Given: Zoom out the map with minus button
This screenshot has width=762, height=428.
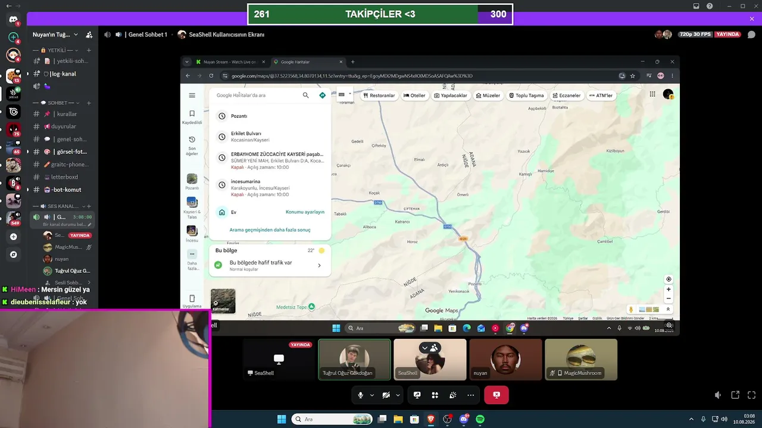Looking at the screenshot, I should (669, 299).
